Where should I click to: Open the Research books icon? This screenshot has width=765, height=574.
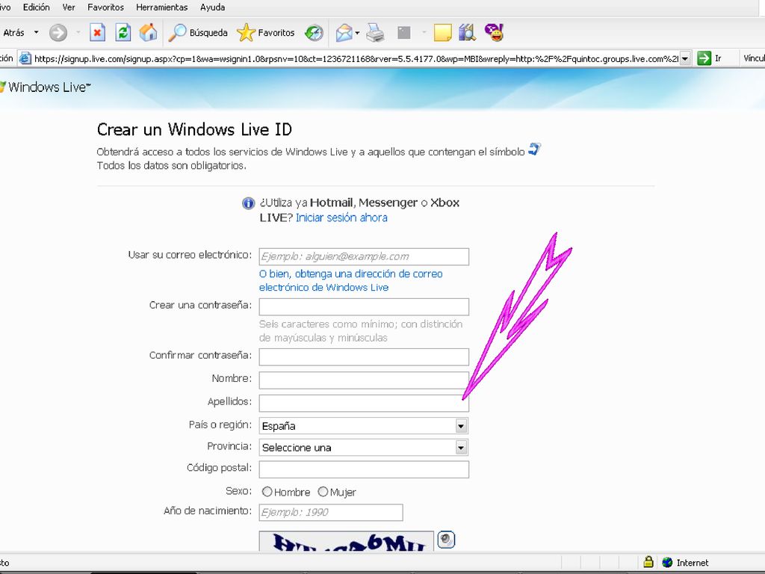pyautogui.click(x=467, y=33)
